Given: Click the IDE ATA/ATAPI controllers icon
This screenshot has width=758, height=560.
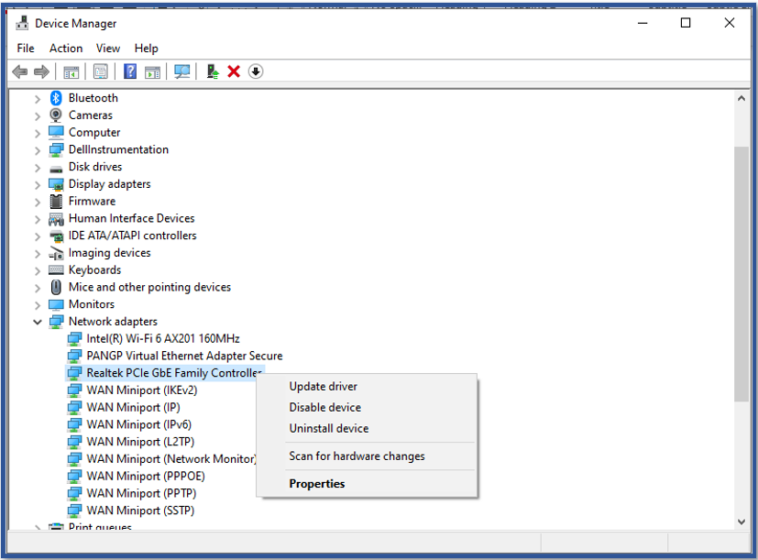Looking at the screenshot, I should 56,236.
